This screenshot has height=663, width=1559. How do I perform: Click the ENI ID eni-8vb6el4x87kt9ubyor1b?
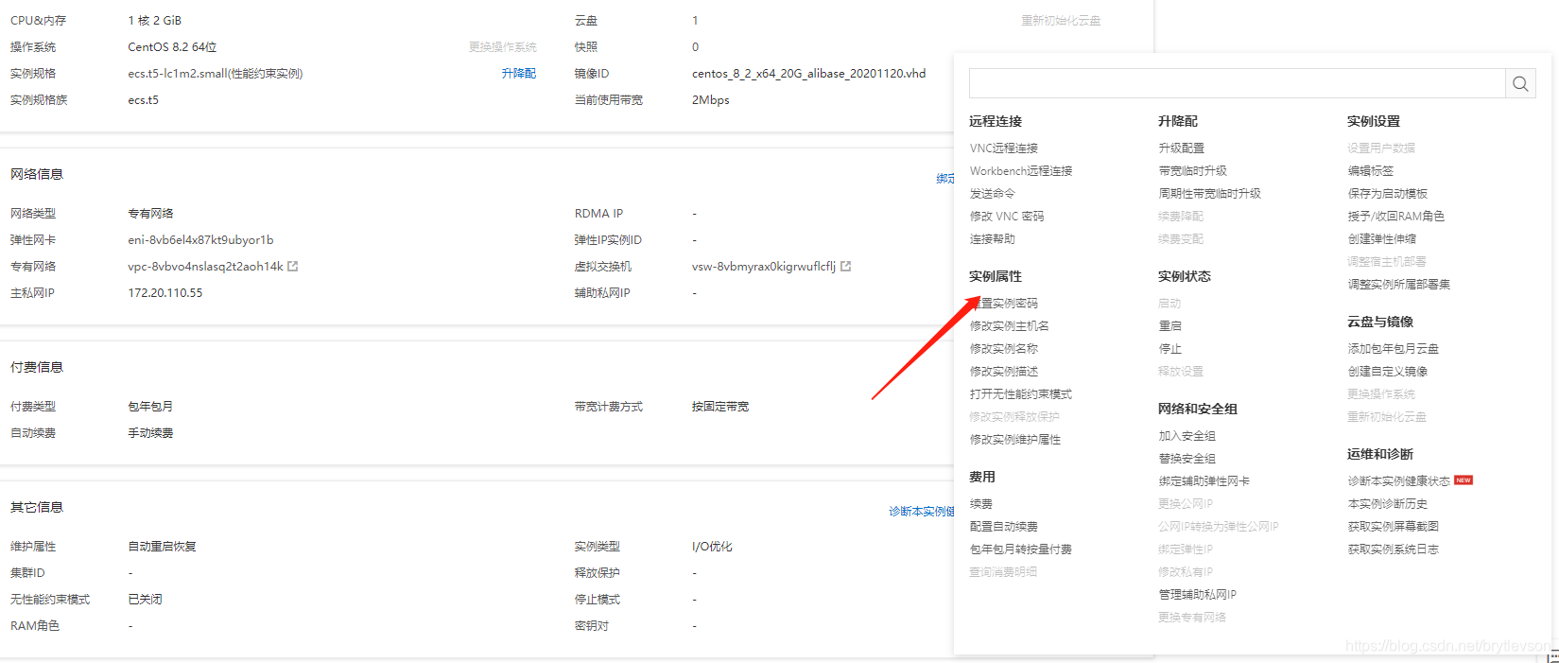coord(201,240)
